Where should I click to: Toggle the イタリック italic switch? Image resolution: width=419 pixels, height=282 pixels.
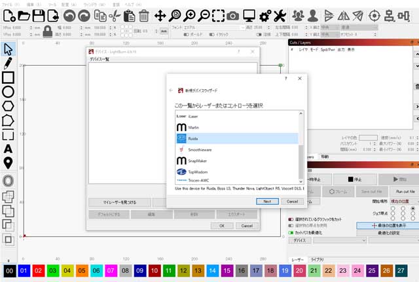[x=211, y=35]
